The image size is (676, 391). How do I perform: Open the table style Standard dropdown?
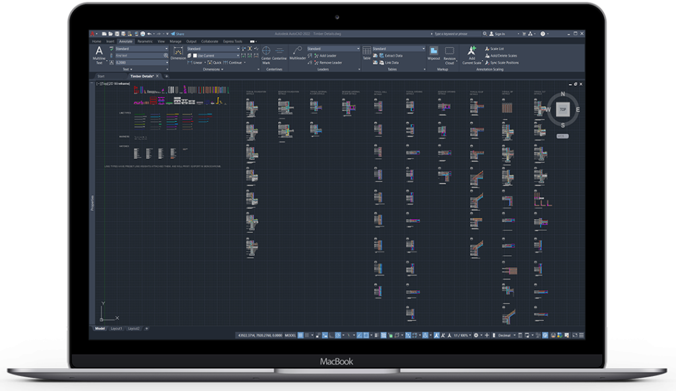pos(398,49)
